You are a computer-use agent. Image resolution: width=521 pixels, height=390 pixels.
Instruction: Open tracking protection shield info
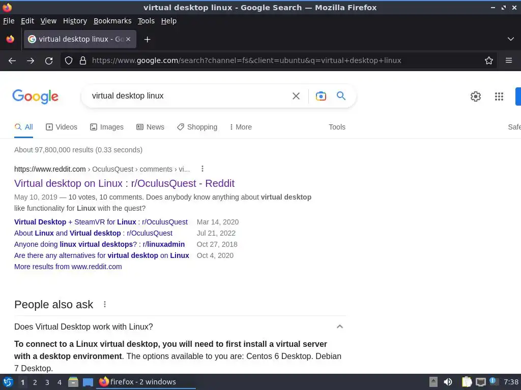(x=69, y=61)
